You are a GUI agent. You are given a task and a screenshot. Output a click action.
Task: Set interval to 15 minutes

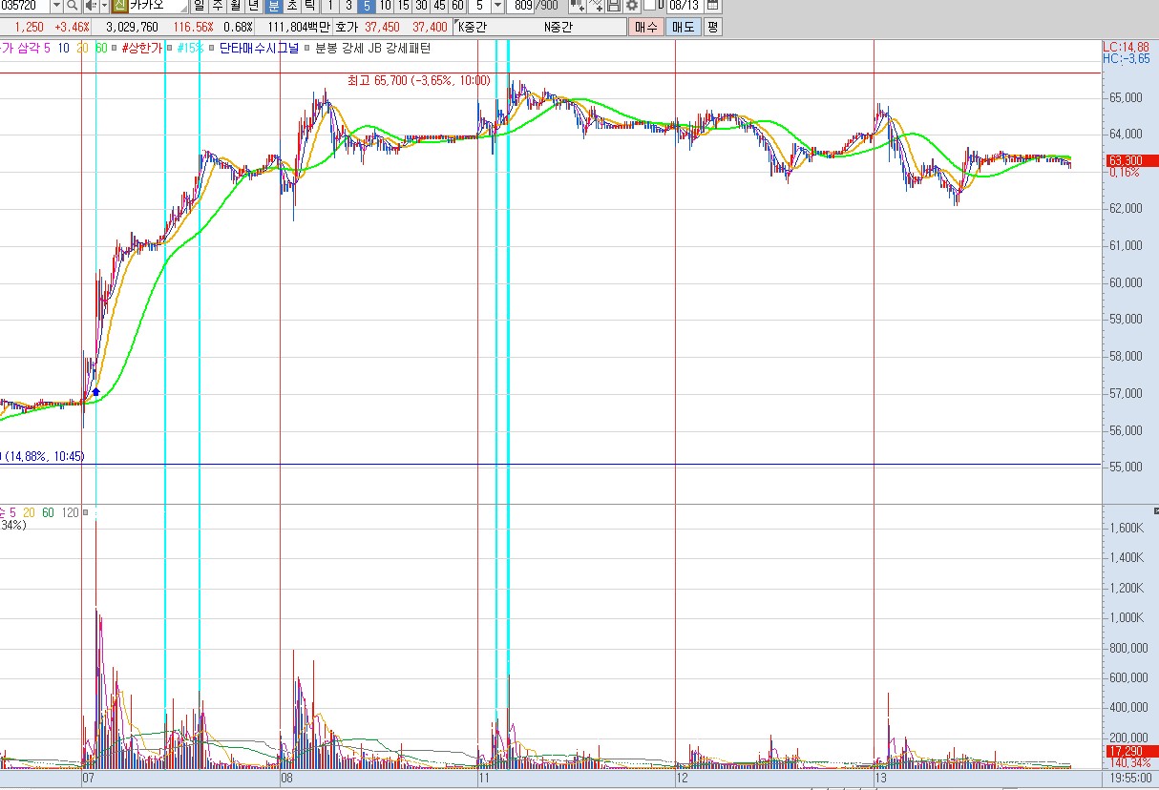pos(403,6)
